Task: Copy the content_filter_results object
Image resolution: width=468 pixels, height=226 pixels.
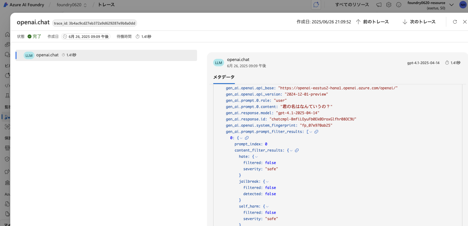Action: point(297,150)
